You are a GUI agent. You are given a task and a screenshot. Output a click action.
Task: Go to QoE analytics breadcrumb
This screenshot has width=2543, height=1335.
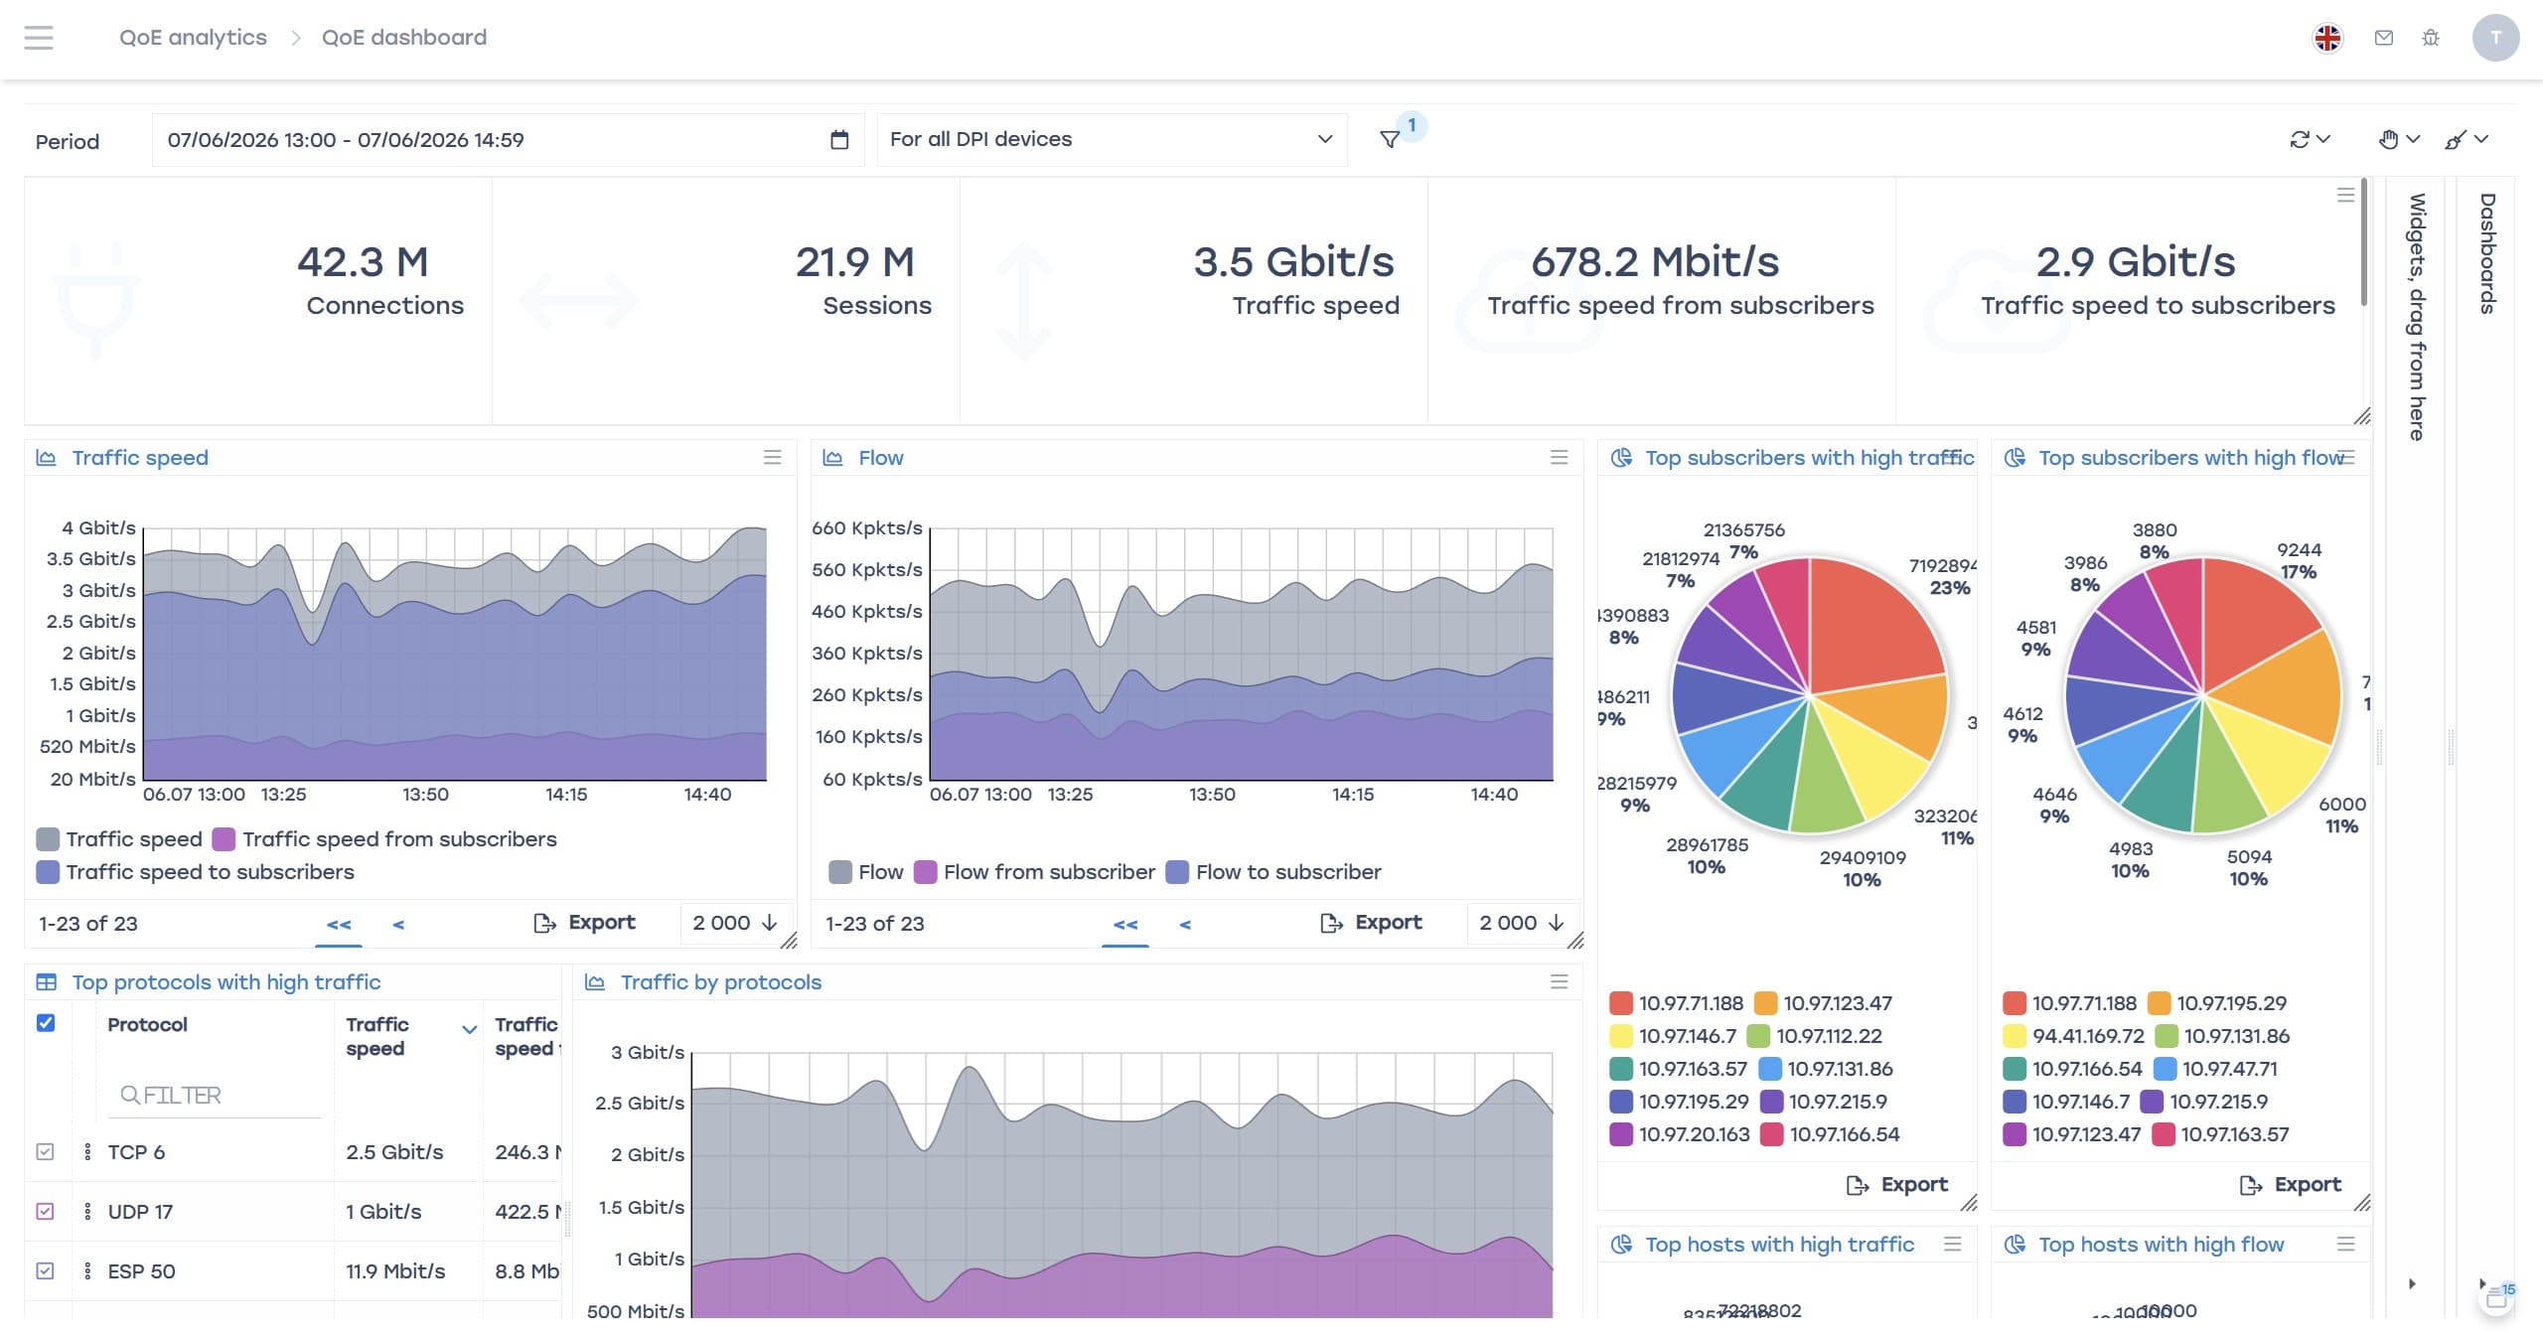193,38
